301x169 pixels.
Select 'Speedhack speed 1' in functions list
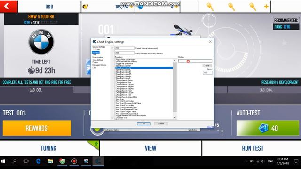point(123,66)
